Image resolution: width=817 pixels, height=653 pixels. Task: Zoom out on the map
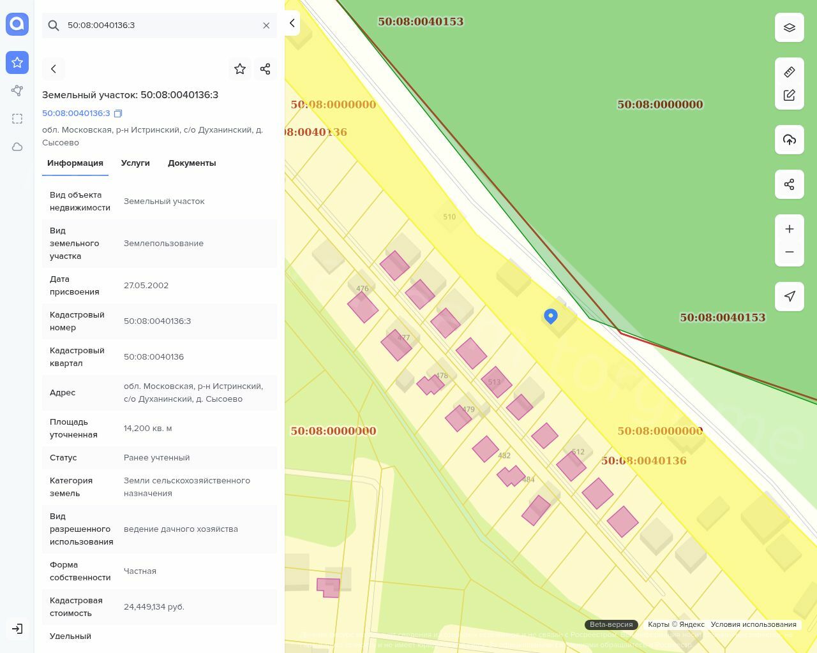click(789, 252)
